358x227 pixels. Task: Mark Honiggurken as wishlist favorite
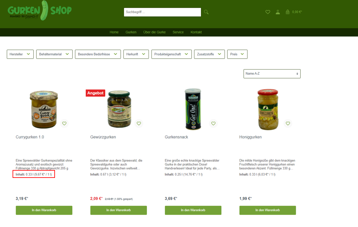click(288, 123)
